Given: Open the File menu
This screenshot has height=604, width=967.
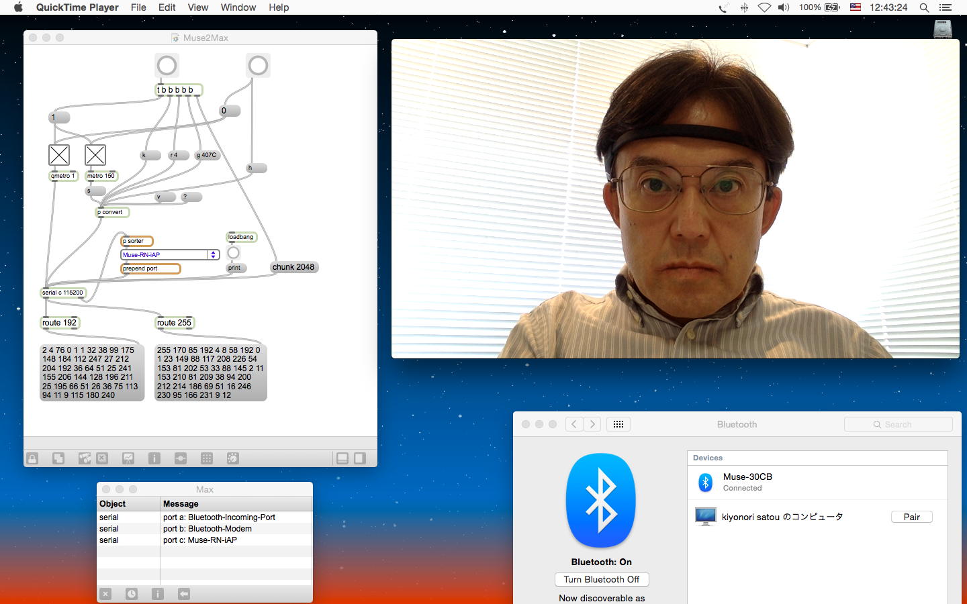Looking at the screenshot, I should pos(138,7).
